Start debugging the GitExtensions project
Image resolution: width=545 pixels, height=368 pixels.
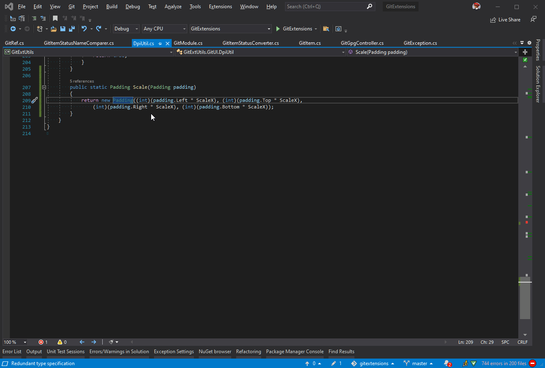click(278, 29)
